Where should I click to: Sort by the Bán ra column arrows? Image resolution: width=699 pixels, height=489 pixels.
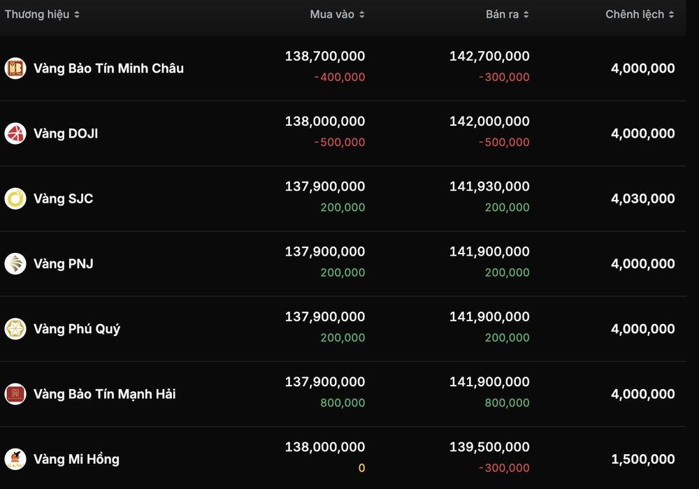click(x=526, y=15)
